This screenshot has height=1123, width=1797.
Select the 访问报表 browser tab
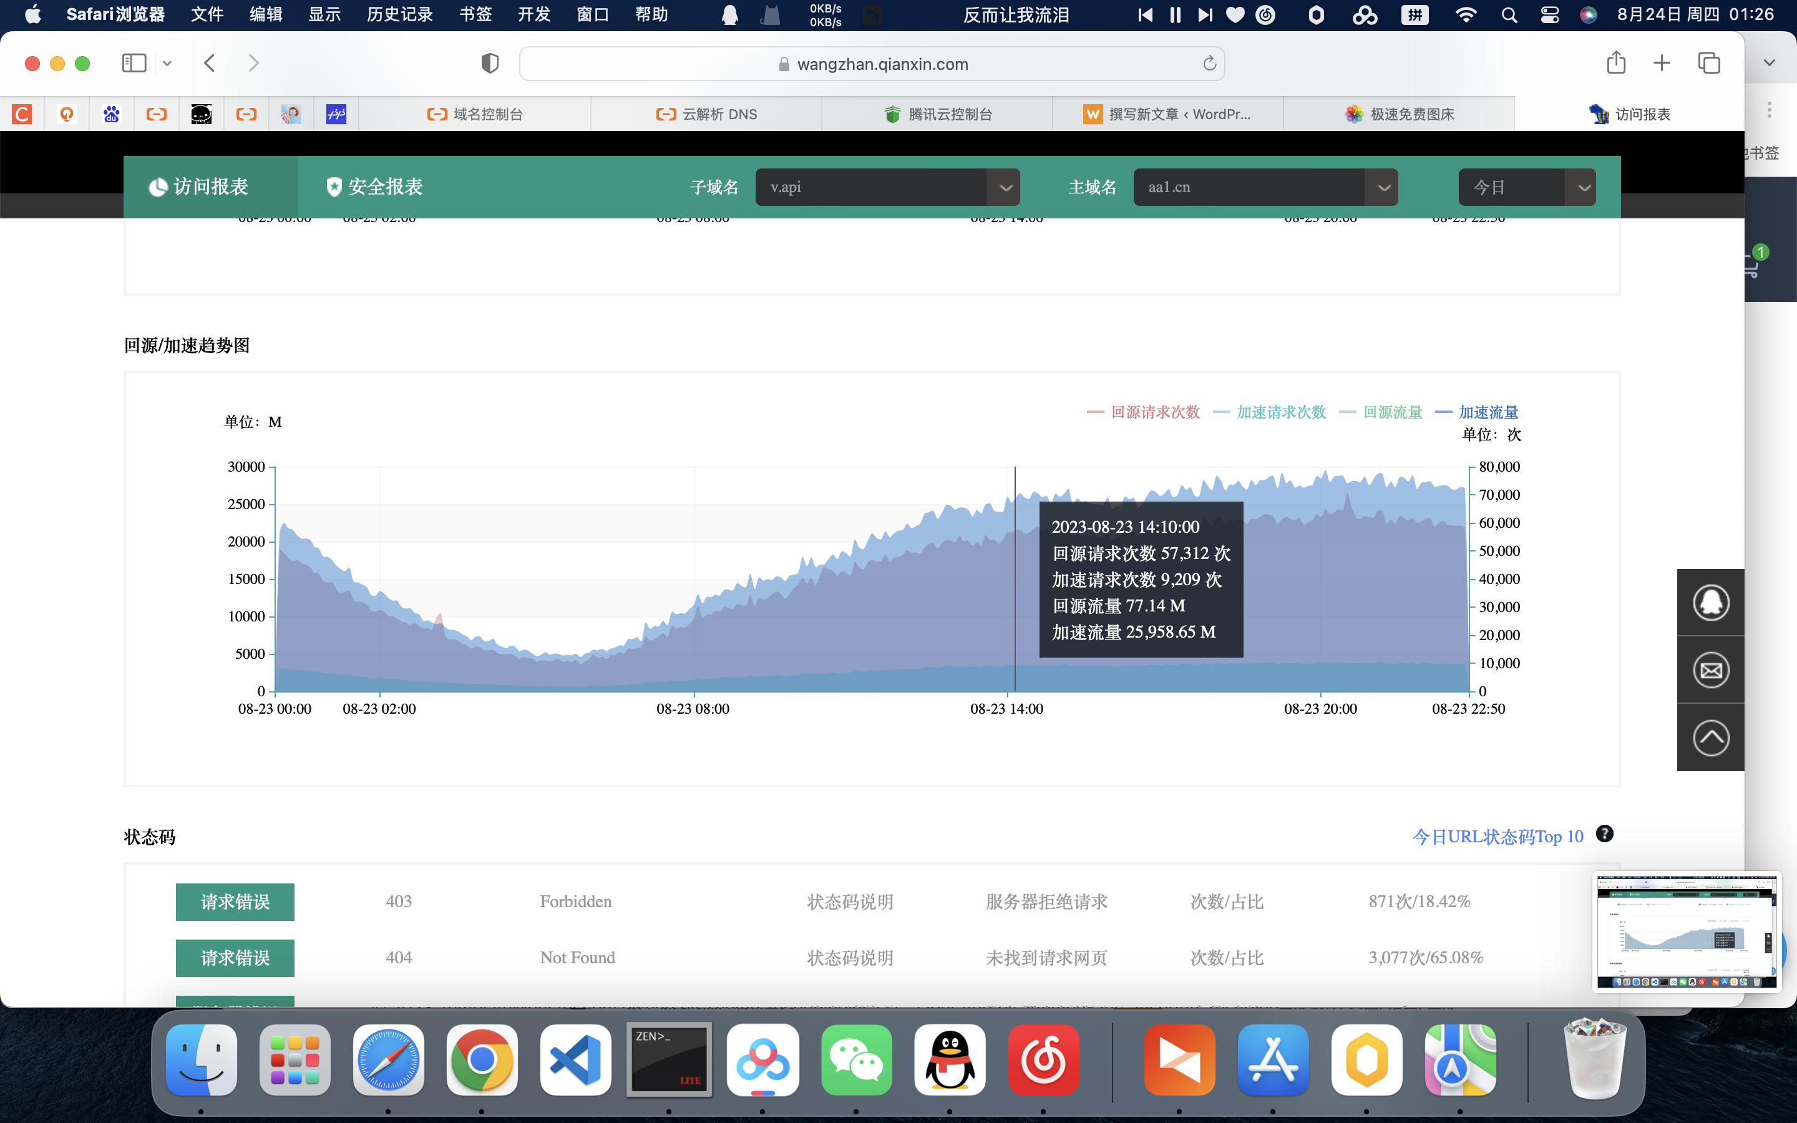pos(1629,114)
